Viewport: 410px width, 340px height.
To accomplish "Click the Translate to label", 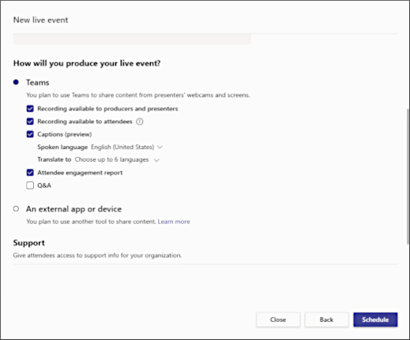I will 55,159.
